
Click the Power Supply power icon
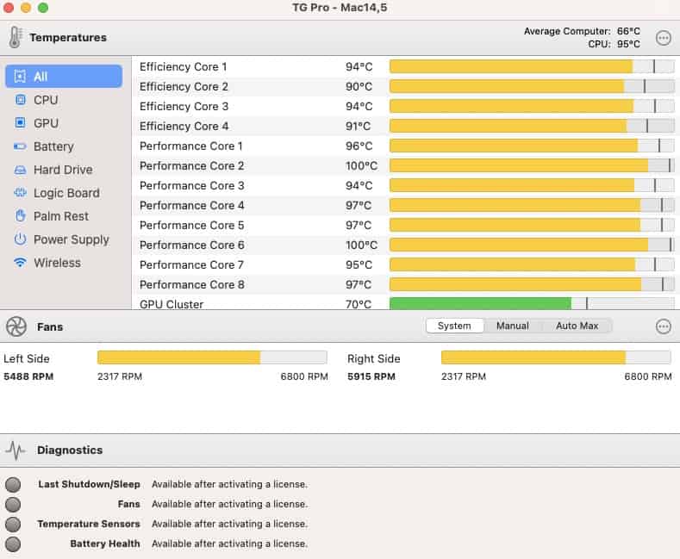pos(20,239)
